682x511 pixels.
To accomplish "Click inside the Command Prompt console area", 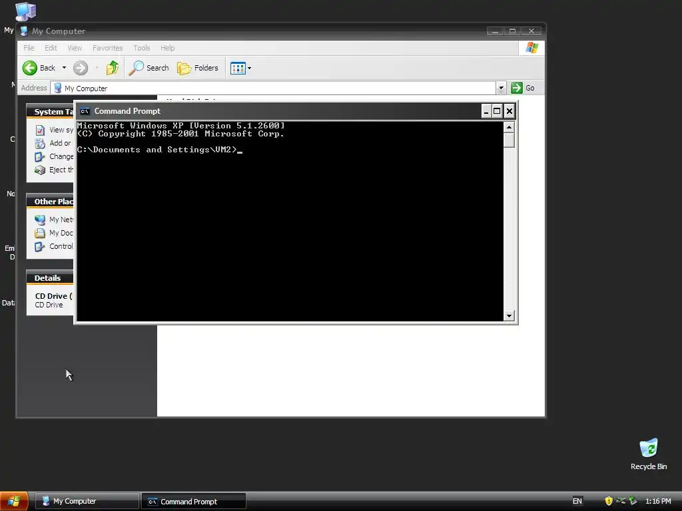I will click(290, 221).
